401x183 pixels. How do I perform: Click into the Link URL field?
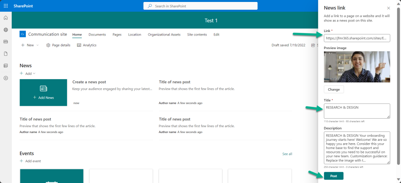pyautogui.click(x=357, y=38)
